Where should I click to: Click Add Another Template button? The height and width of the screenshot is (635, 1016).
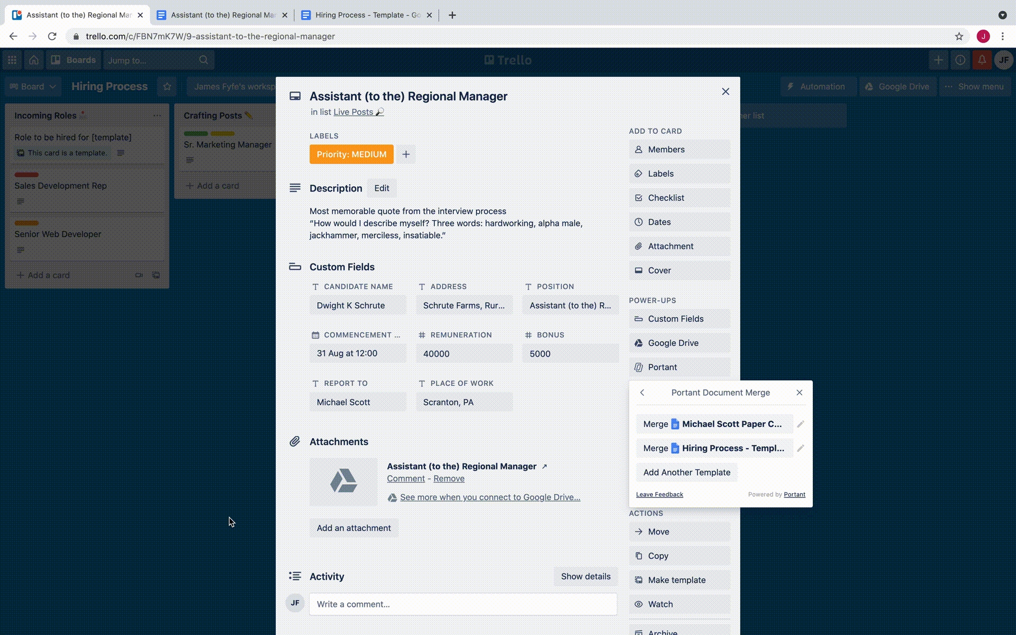[x=686, y=473]
